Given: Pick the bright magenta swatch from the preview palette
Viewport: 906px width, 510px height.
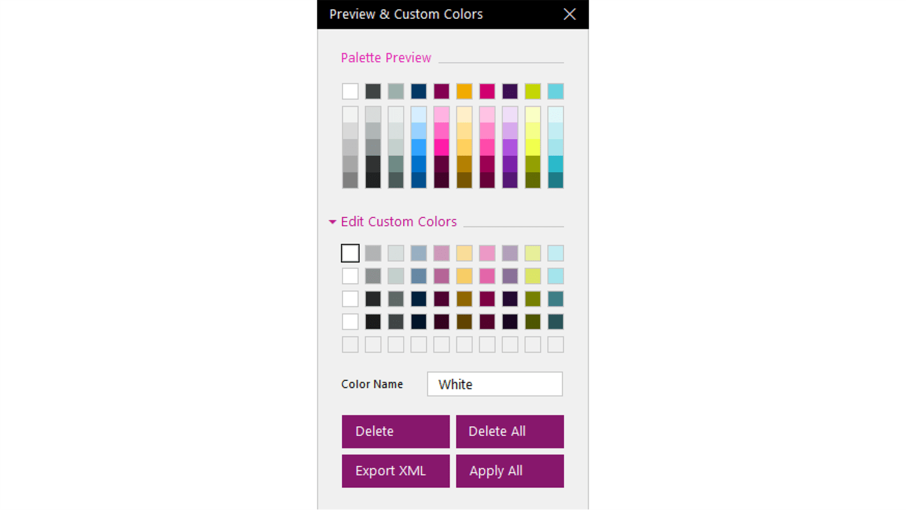Looking at the screenshot, I should pyautogui.click(x=487, y=91).
